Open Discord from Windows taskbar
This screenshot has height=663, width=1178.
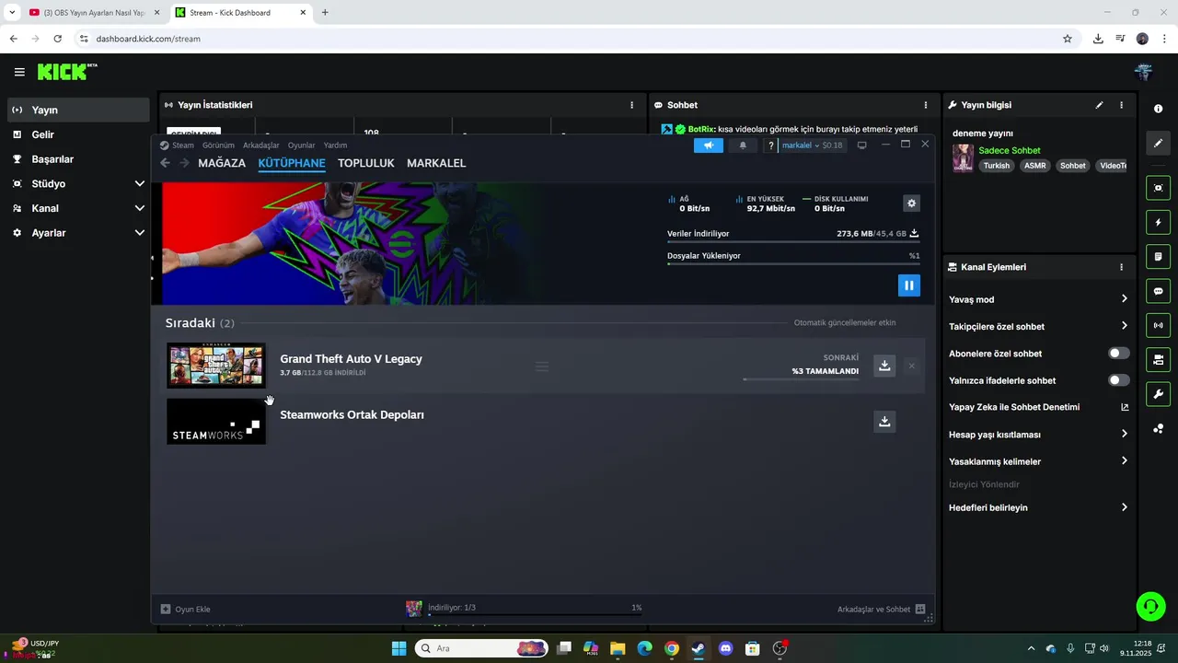pyautogui.click(x=725, y=648)
